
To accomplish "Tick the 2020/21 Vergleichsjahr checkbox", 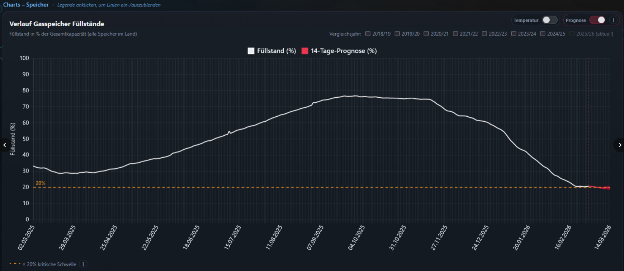I will (426, 34).
